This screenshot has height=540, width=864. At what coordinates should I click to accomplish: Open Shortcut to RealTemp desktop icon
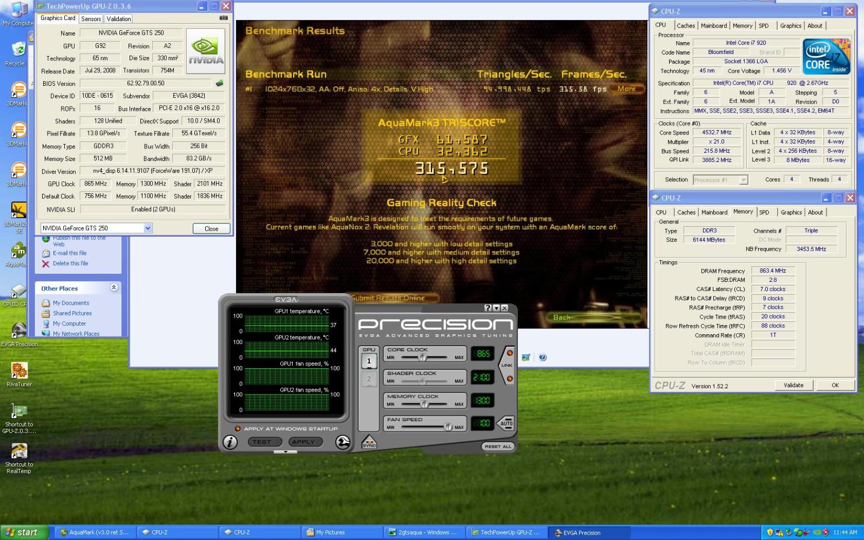19,458
